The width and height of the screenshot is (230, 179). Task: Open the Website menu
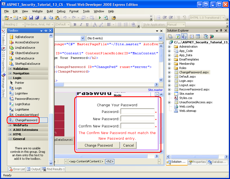click(x=37, y=11)
